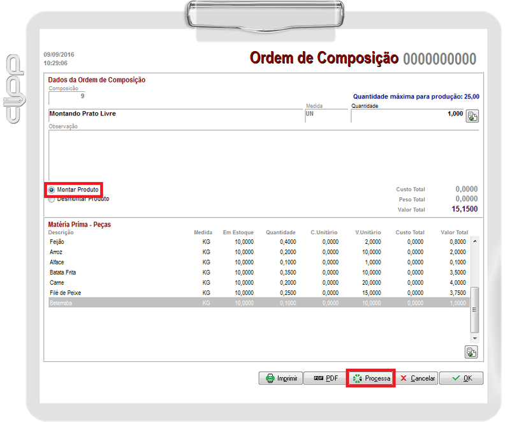Click the Imprimir printer button
Viewport: 510px width, 422px height.
point(280,378)
